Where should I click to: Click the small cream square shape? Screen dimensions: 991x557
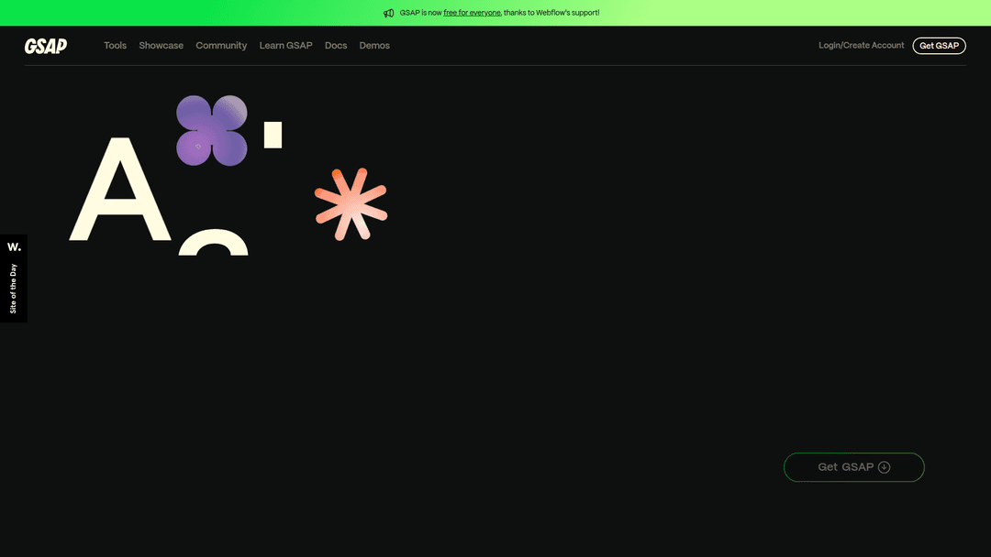273,135
